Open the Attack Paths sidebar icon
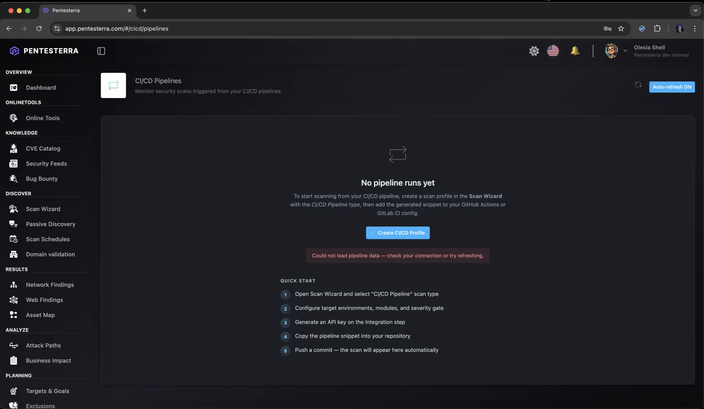The image size is (704, 409). [x=14, y=345]
